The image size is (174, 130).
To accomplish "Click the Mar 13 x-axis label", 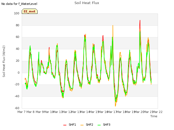I will pyautogui.click(x=76, y=112).
